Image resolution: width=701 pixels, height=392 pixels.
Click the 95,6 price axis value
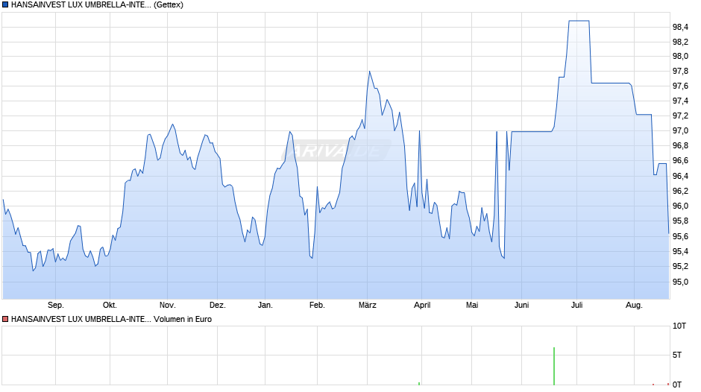tap(680, 236)
